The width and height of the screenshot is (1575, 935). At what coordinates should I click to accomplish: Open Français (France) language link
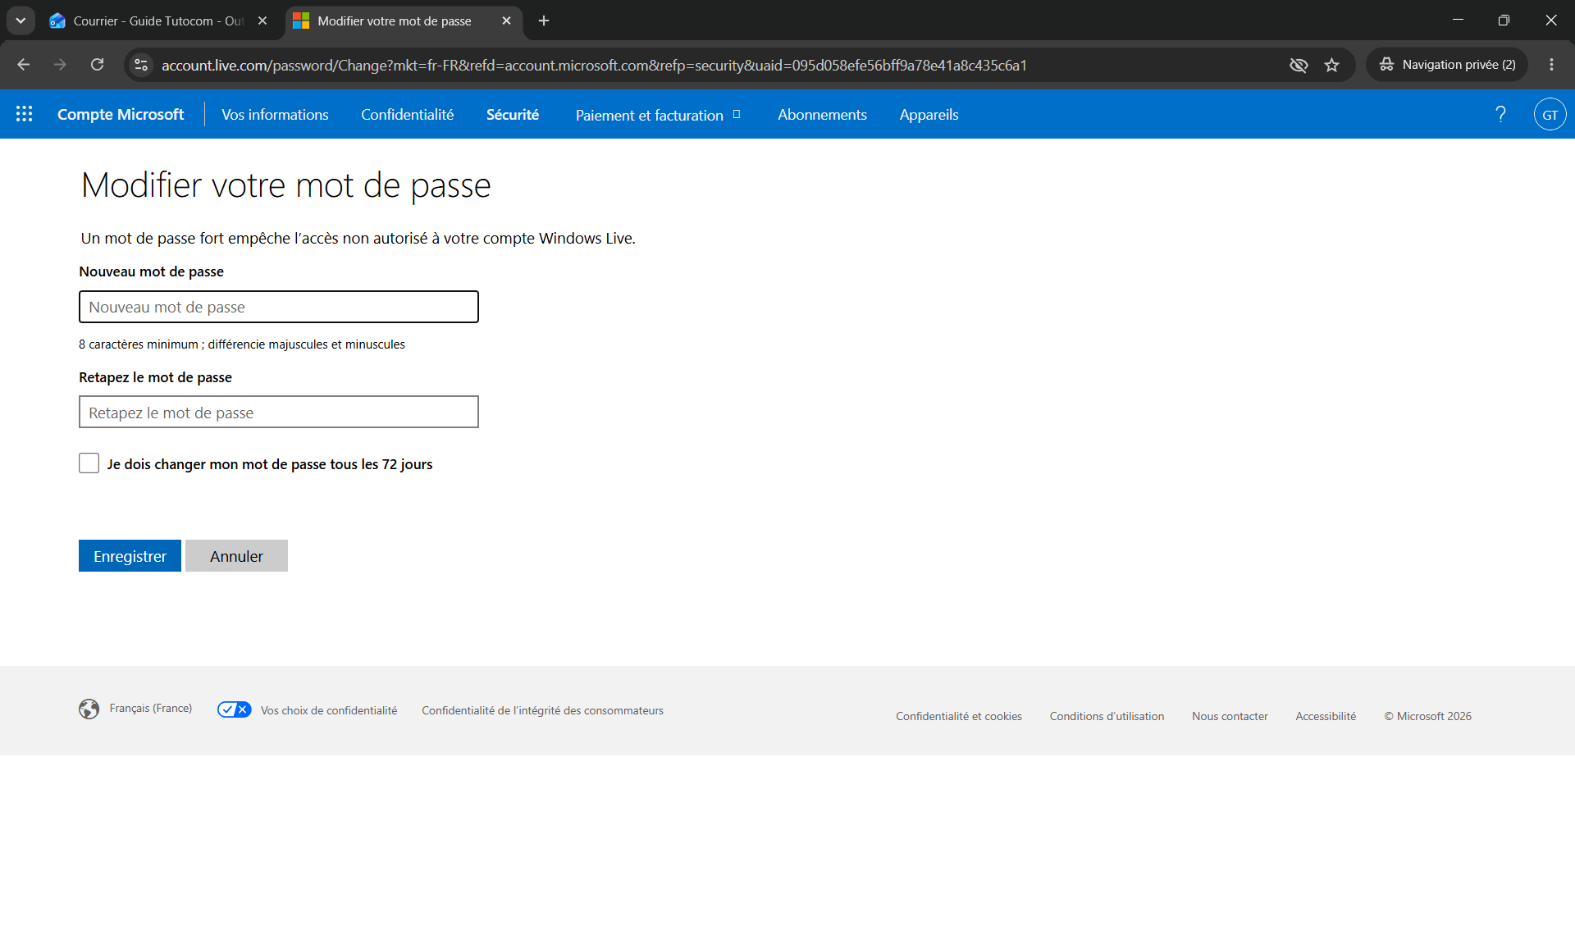click(x=151, y=708)
